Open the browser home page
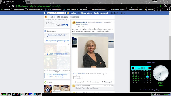171x96 pixels. coord(13,6)
